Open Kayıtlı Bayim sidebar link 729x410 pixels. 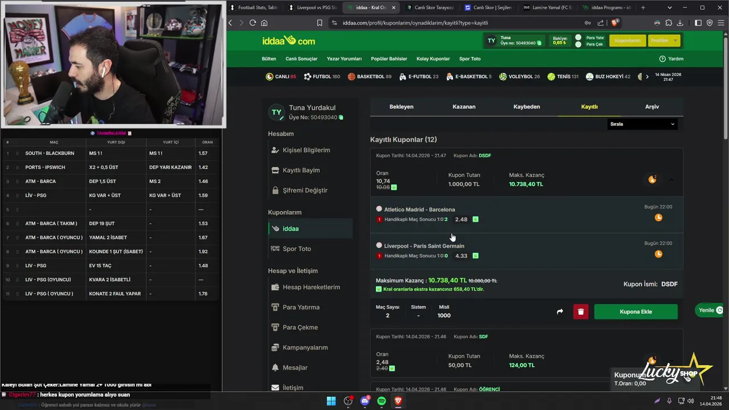coord(301,170)
